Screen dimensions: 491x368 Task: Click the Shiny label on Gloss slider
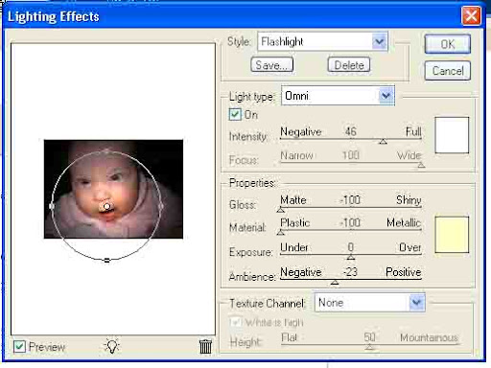click(x=409, y=200)
